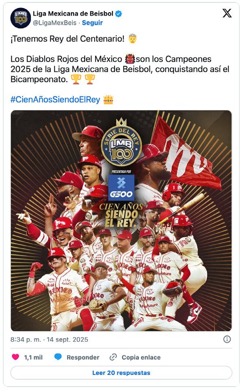Image resolution: width=243 pixels, height=389 pixels.
Task: Click the blue reply bubble icon
Action: (x=58, y=357)
